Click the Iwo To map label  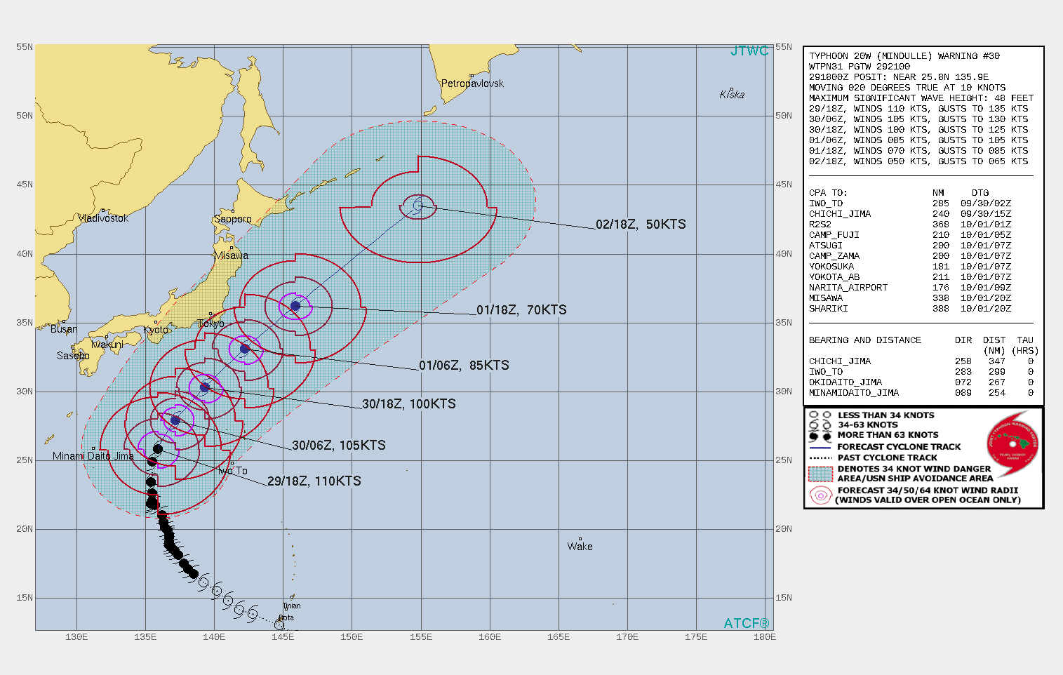(x=232, y=471)
